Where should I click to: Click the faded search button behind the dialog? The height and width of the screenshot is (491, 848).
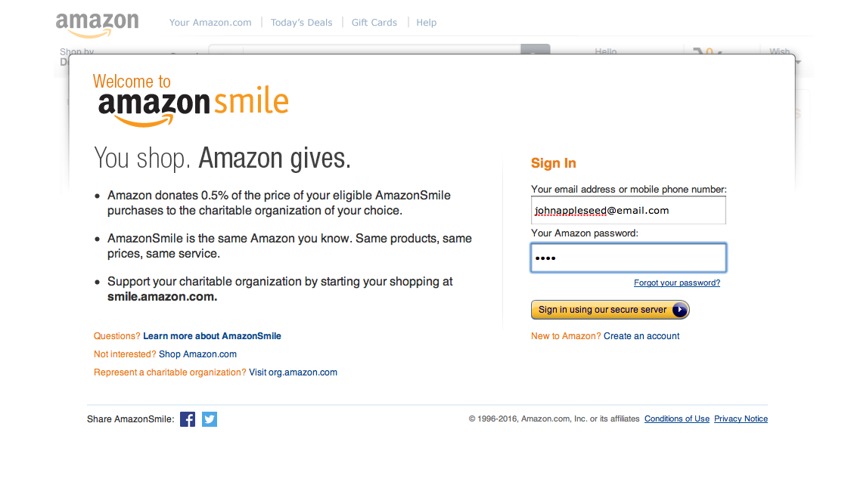pyautogui.click(x=536, y=49)
